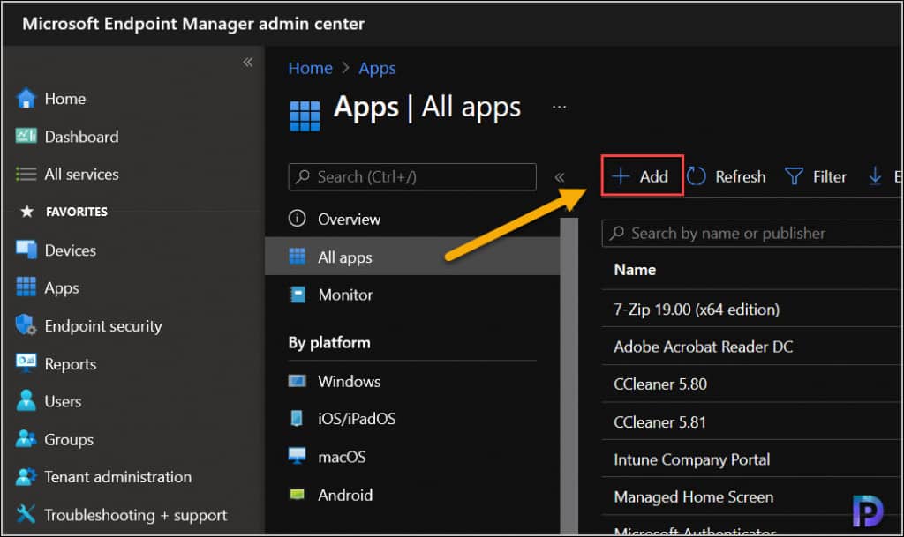The height and width of the screenshot is (537, 904).
Task: Open Troubleshooting + support
Action: [135, 515]
